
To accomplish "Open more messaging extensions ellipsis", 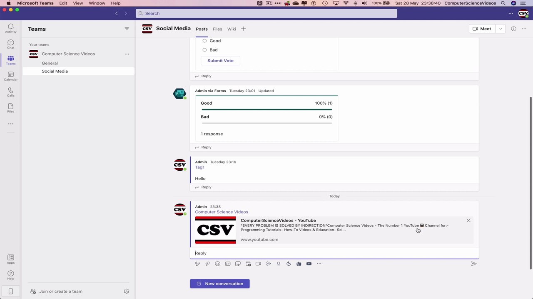I will pos(319,264).
